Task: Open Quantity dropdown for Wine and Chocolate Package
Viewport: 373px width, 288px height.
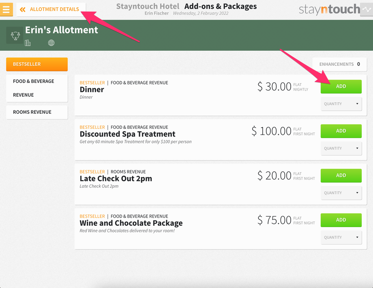Action: click(x=341, y=237)
